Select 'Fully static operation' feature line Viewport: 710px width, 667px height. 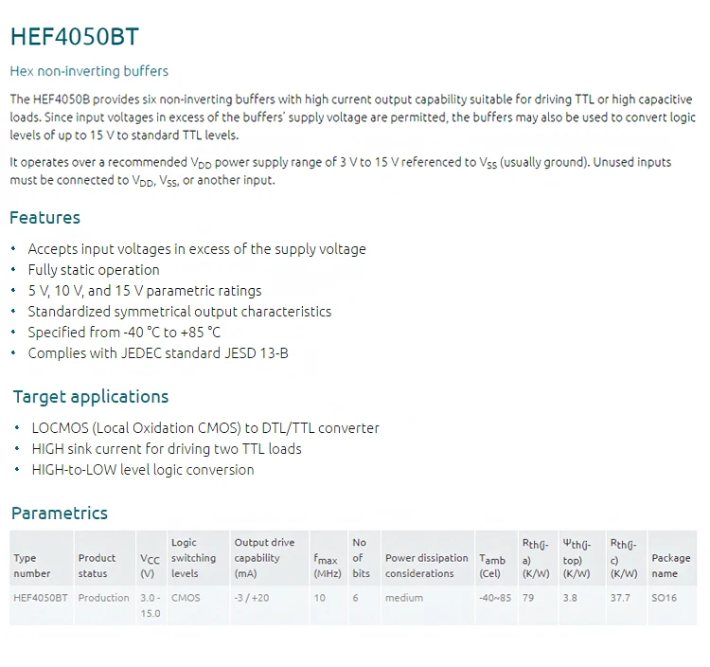click(x=94, y=270)
